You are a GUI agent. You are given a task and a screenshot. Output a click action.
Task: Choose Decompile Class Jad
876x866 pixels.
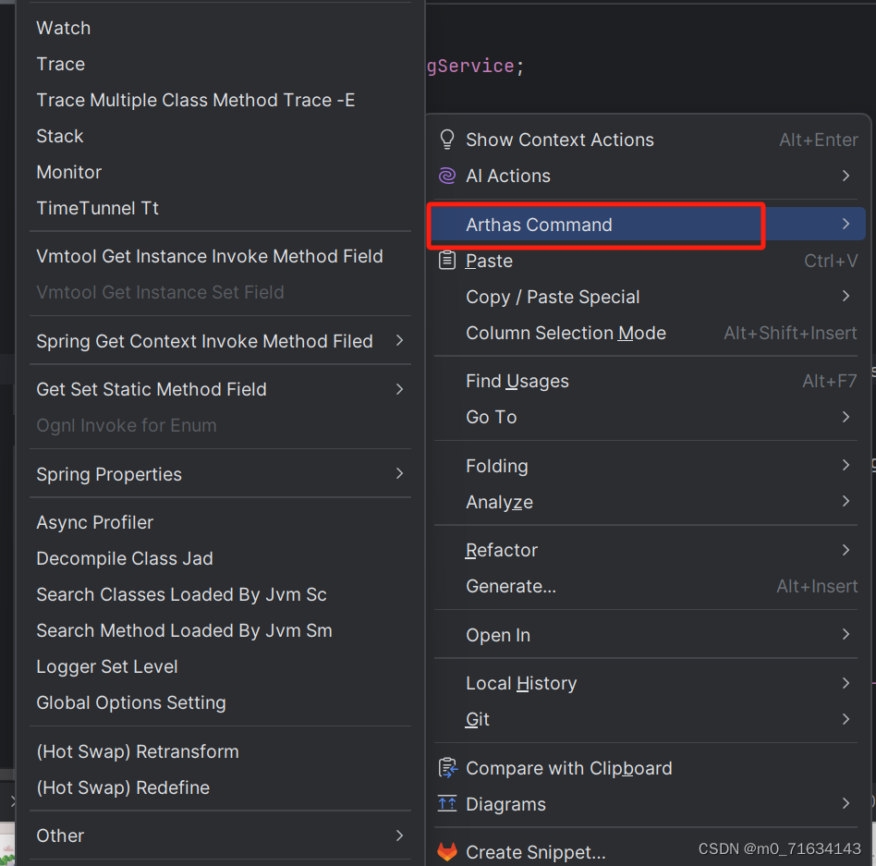click(124, 558)
